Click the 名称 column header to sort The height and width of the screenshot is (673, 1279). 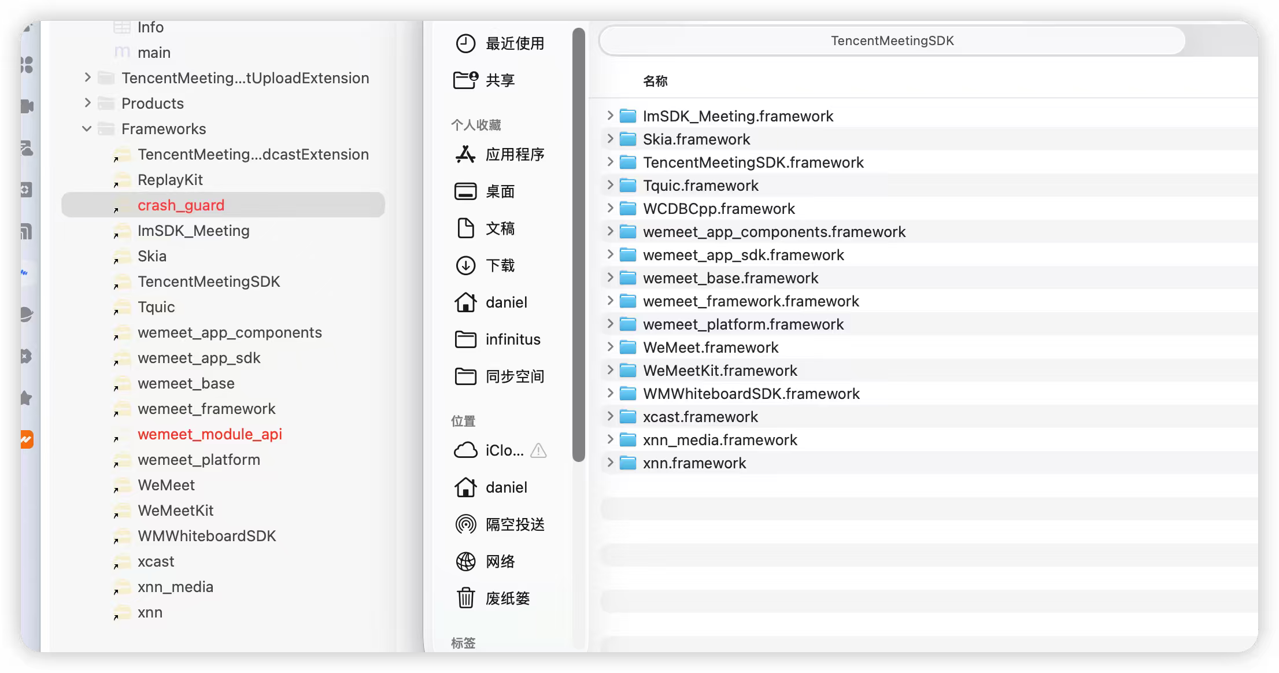[654, 82]
